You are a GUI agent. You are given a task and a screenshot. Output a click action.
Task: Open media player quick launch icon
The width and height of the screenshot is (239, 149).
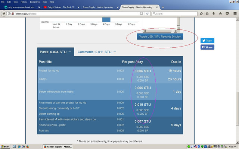pos(23,146)
